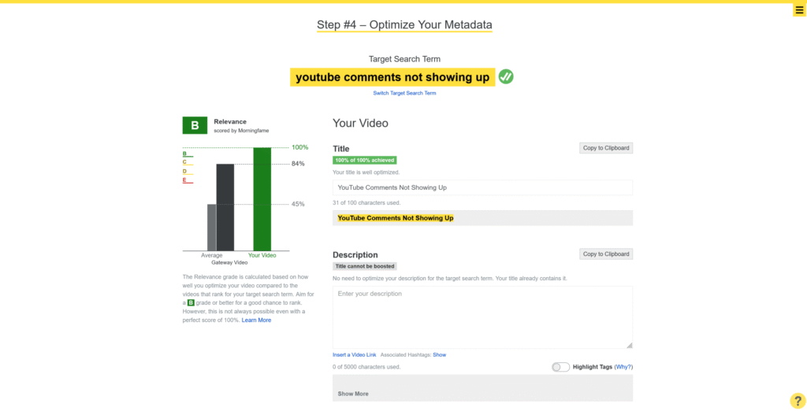Copy the Title to clipboard
This screenshot has width=807, height=411.
pos(605,148)
